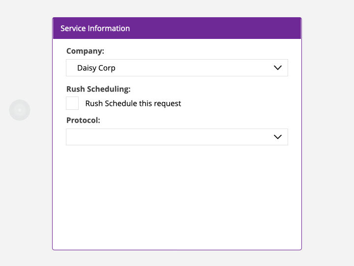Enable the Rush Schedule checkbox

click(72, 103)
